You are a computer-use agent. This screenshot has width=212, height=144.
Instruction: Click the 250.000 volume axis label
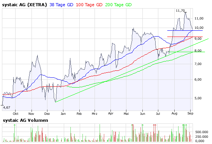pyautogui.click(x=201, y=137)
